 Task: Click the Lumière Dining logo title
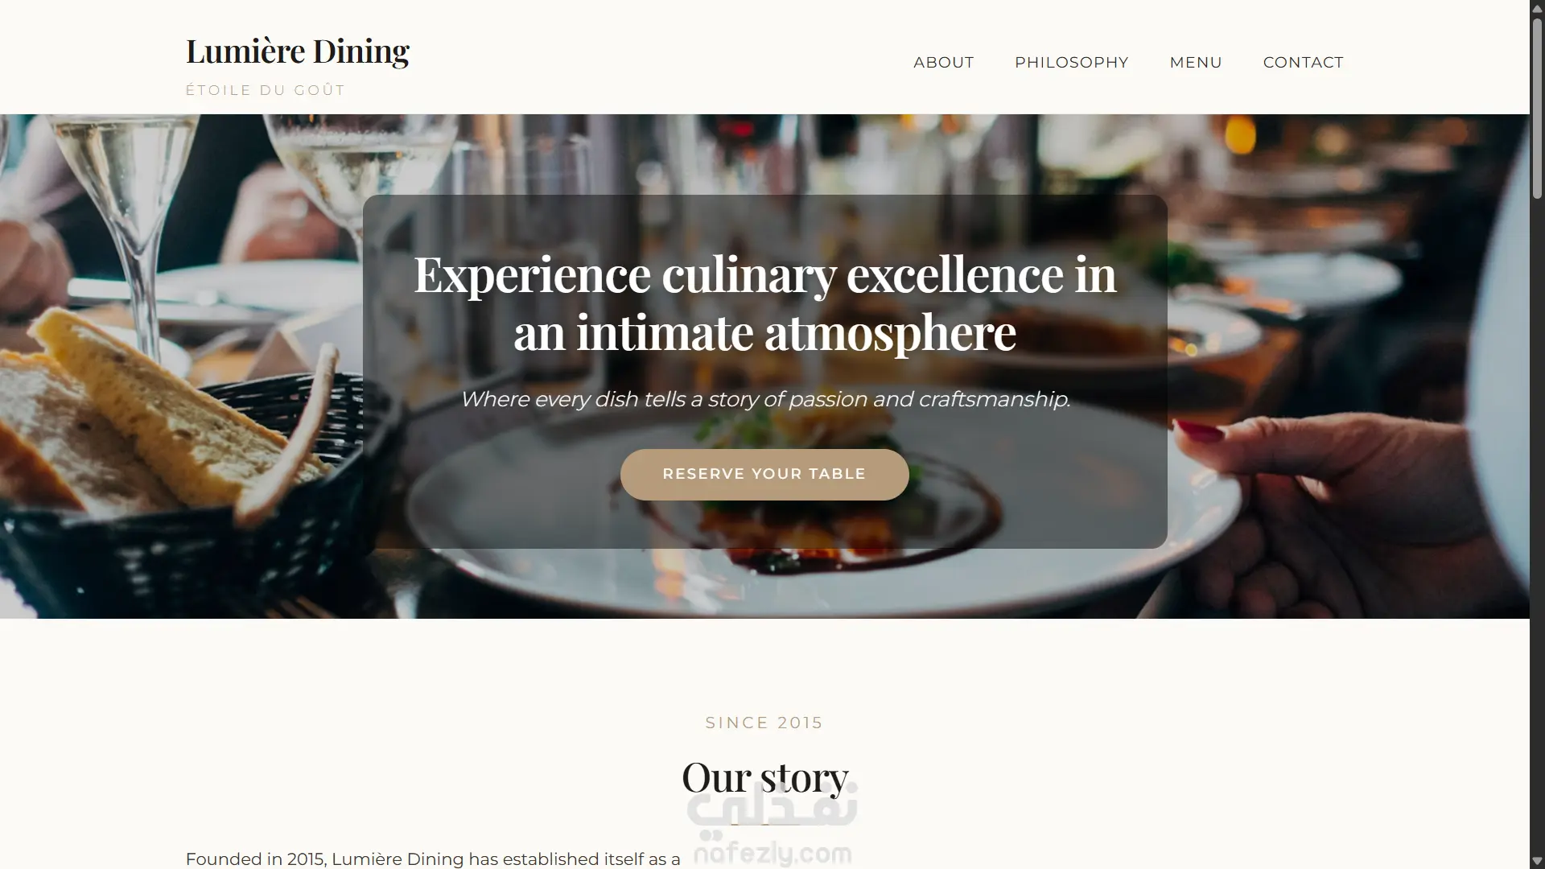click(298, 51)
